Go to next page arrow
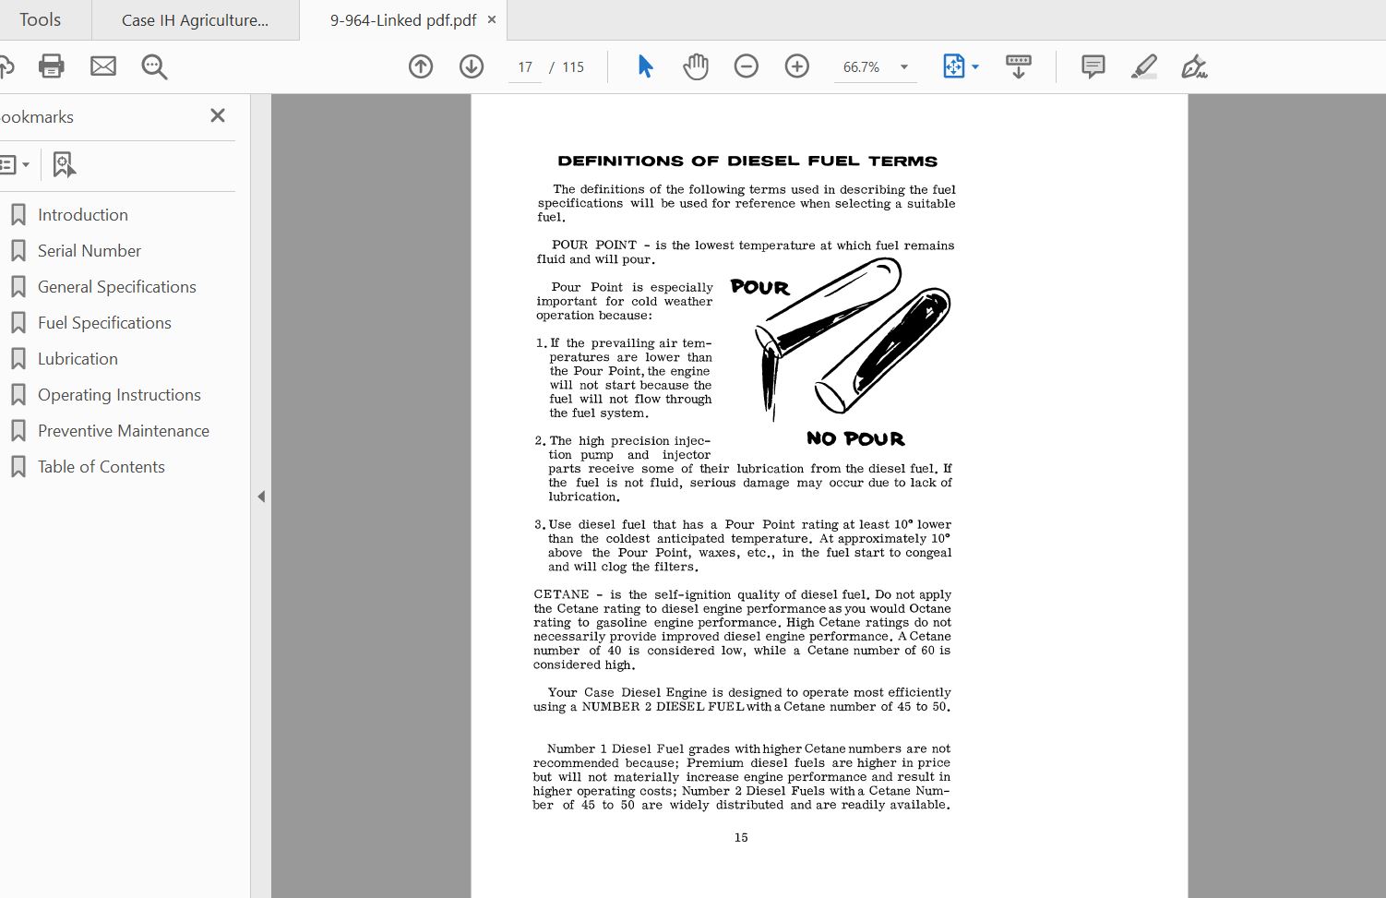The width and height of the screenshot is (1386, 898). 472,66
